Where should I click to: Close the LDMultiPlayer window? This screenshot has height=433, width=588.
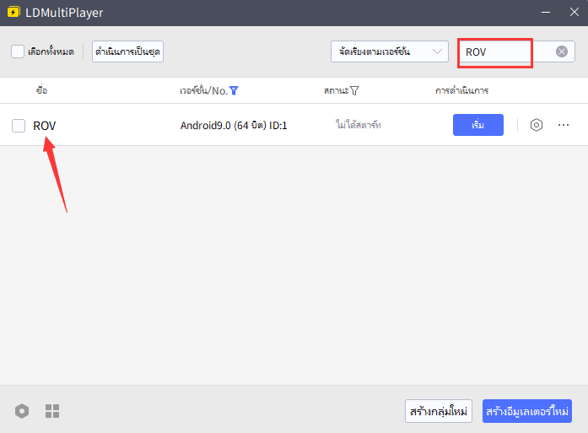(x=575, y=13)
